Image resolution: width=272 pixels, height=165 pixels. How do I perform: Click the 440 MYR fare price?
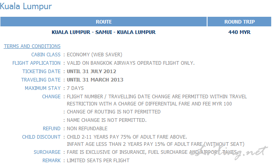click(240, 32)
